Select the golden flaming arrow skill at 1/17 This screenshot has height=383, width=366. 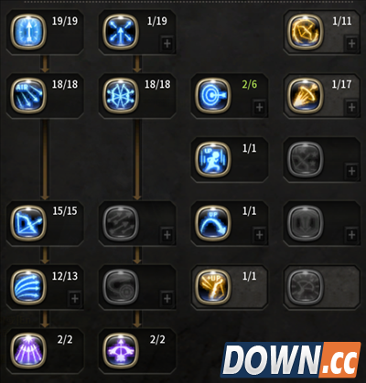pyautogui.click(x=306, y=96)
